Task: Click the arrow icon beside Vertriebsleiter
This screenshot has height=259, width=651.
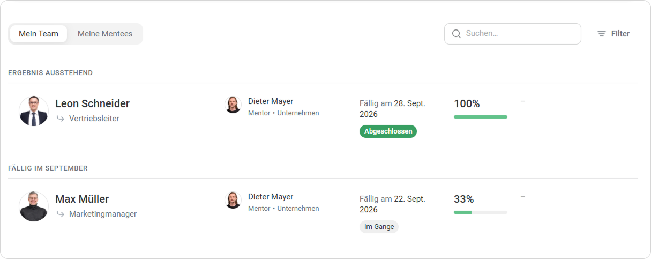Action: (x=61, y=119)
